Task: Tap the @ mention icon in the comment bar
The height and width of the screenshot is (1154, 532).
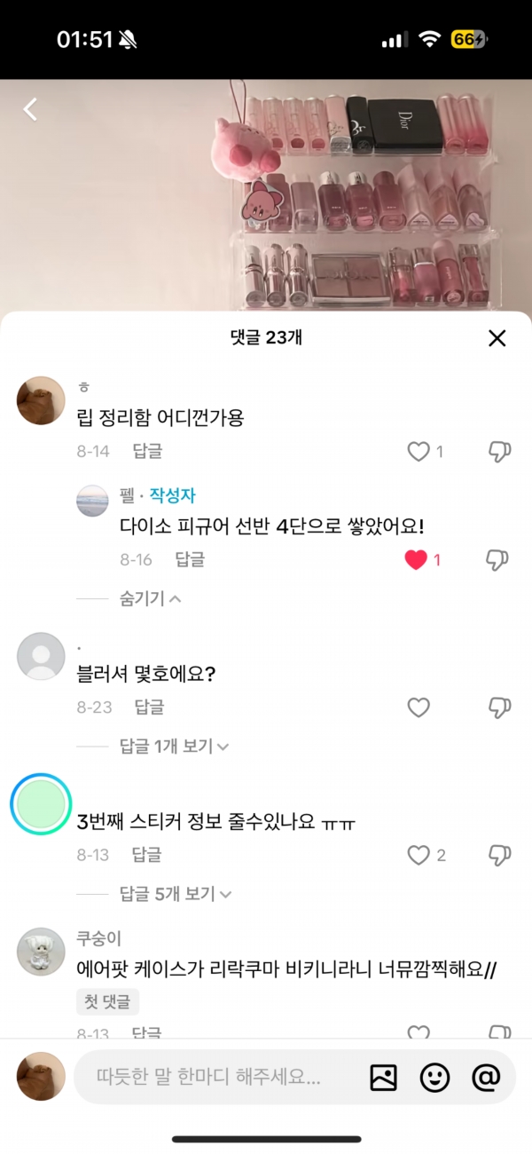Action: (483, 1078)
